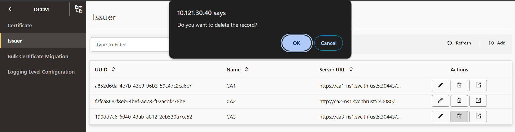Edit the CA2 issuer with pencil icon
515x132 pixels.
440,101
